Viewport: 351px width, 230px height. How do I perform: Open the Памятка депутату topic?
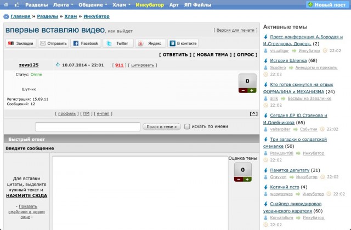(290, 170)
